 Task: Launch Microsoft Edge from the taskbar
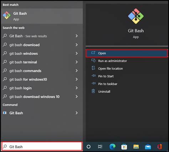[112, 147]
